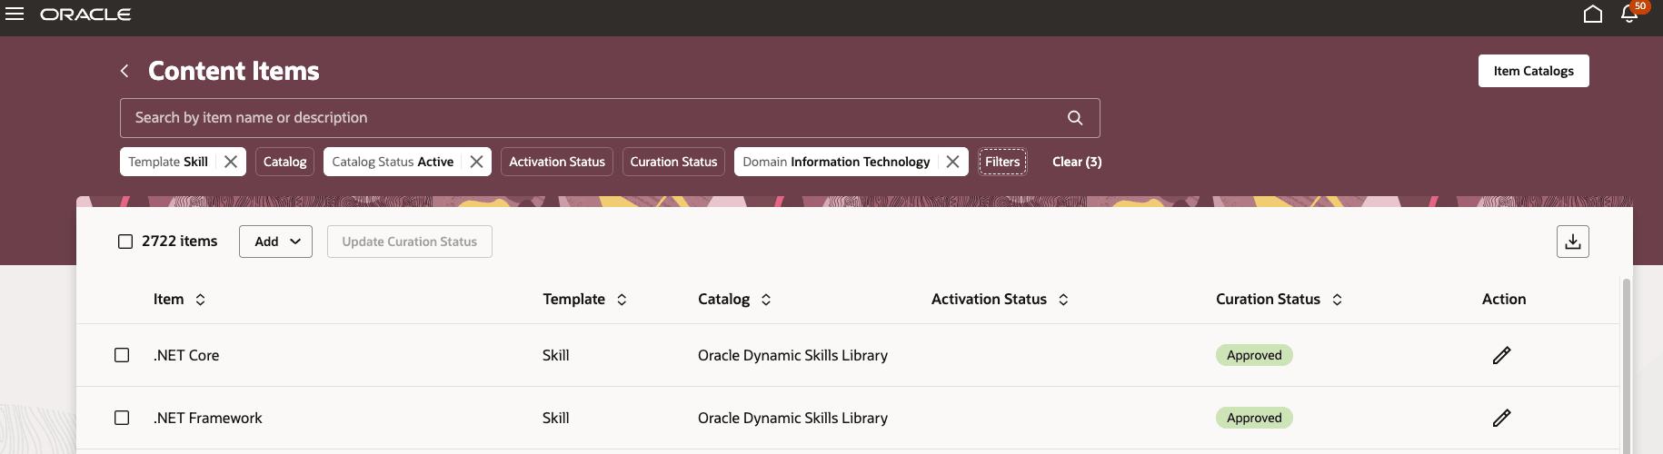Image resolution: width=1663 pixels, height=454 pixels.
Task: Tick the .NET Framework row checkbox
Action: (x=122, y=418)
